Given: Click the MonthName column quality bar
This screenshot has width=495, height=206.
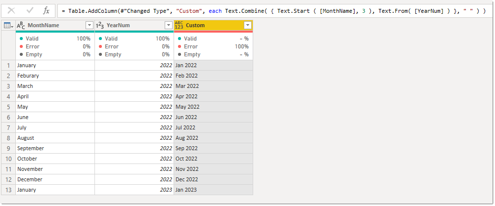Looking at the screenshot, I should [55, 32].
